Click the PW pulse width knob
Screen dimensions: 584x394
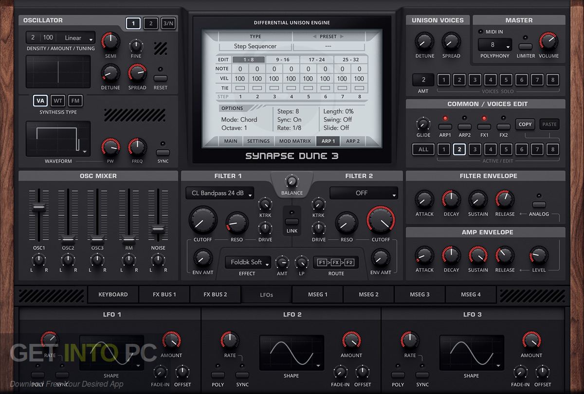coord(110,147)
